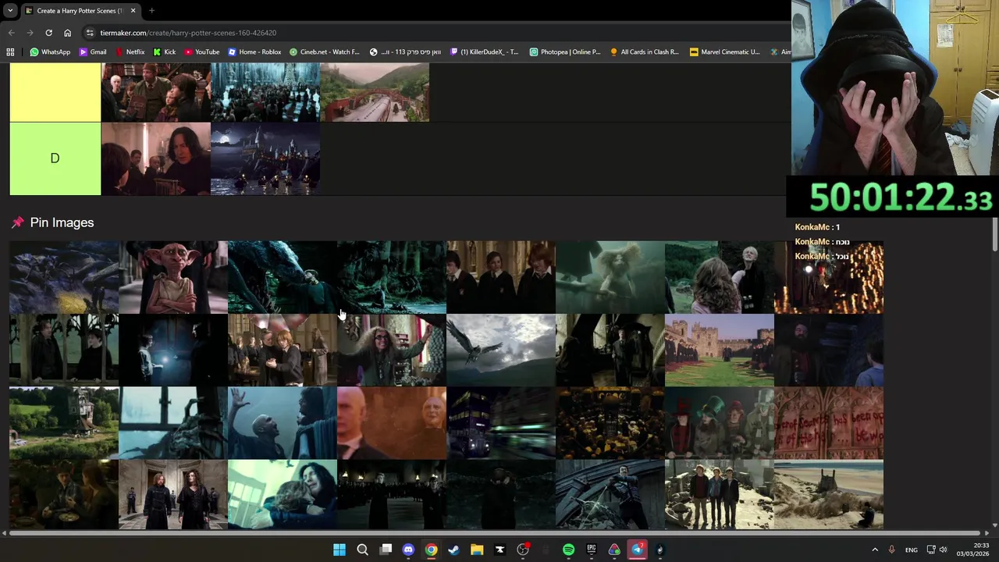Go to the browser home page
999x562 pixels.
(67, 33)
